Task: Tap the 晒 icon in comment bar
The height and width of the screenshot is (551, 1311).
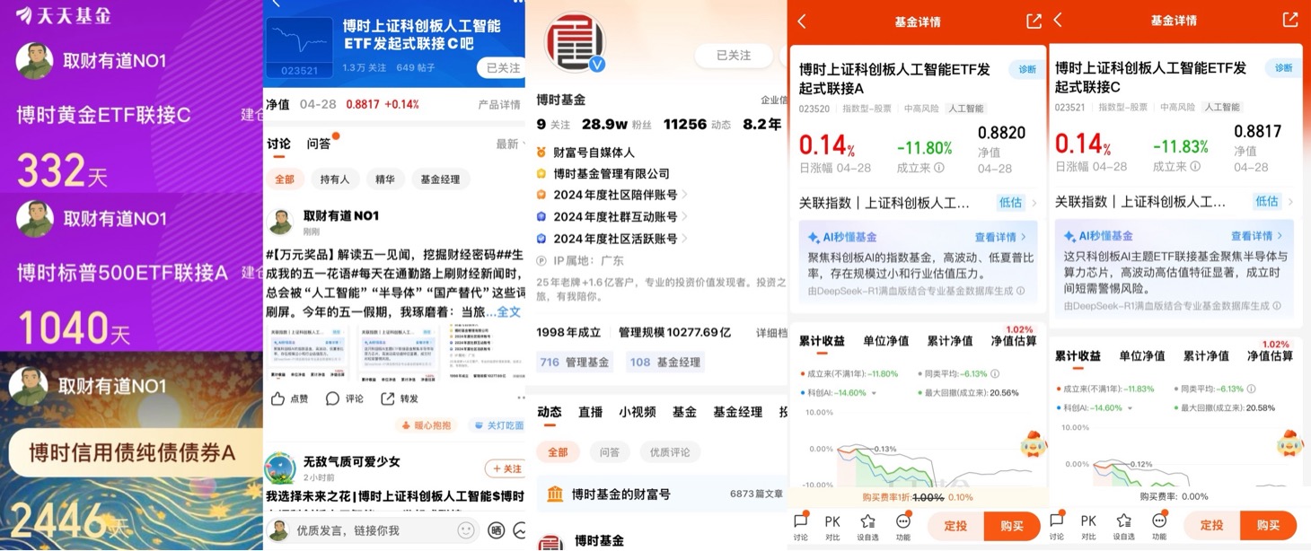Action: coord(496,530)
